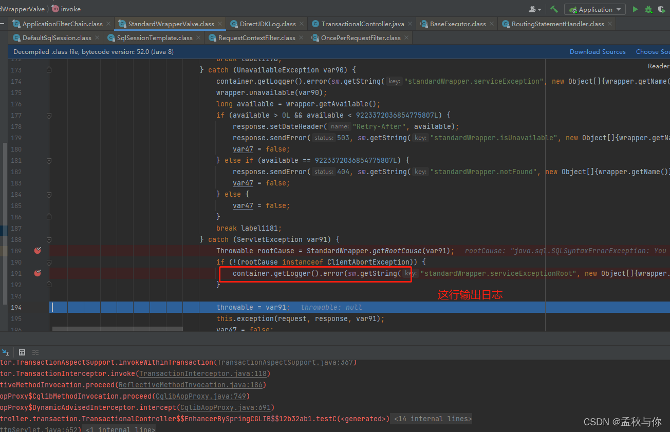Click the Reader mode label
This screenshot has height=432, width=670.
[658, 66]
